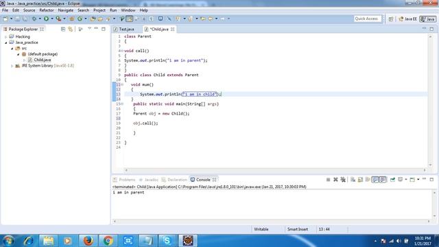Screen dimensions: 439x247
Task: Click the New file toolbar icon
Action: pos(5,19)
